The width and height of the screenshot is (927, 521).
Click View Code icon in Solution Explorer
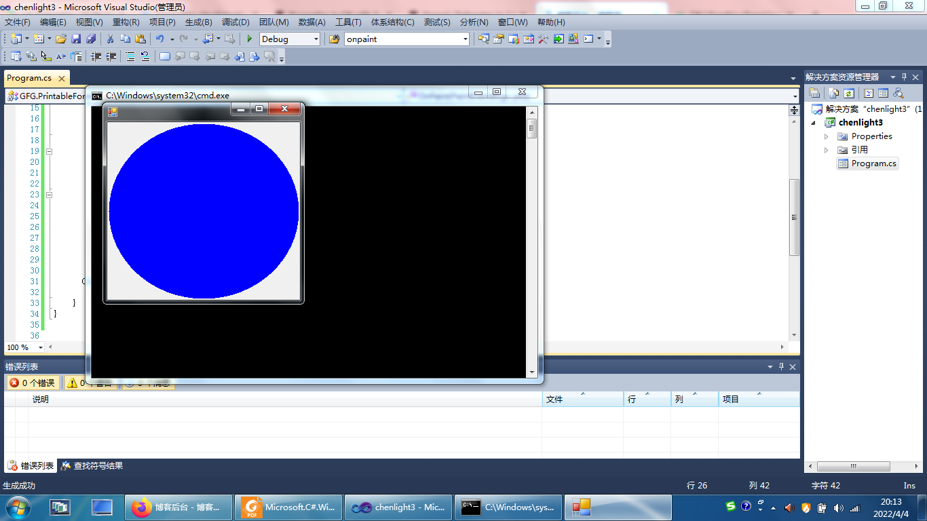(x=869, y=94)
